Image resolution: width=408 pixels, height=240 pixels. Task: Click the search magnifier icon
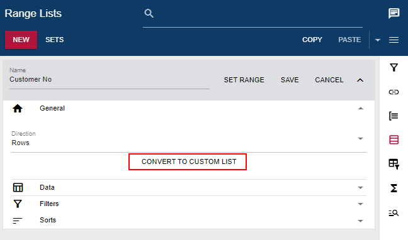pos(149,13)
